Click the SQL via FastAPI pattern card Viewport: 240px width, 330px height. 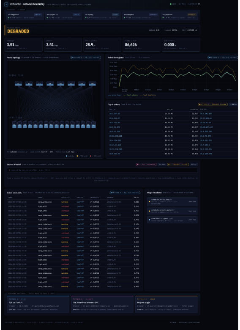[x=38, y=304]
